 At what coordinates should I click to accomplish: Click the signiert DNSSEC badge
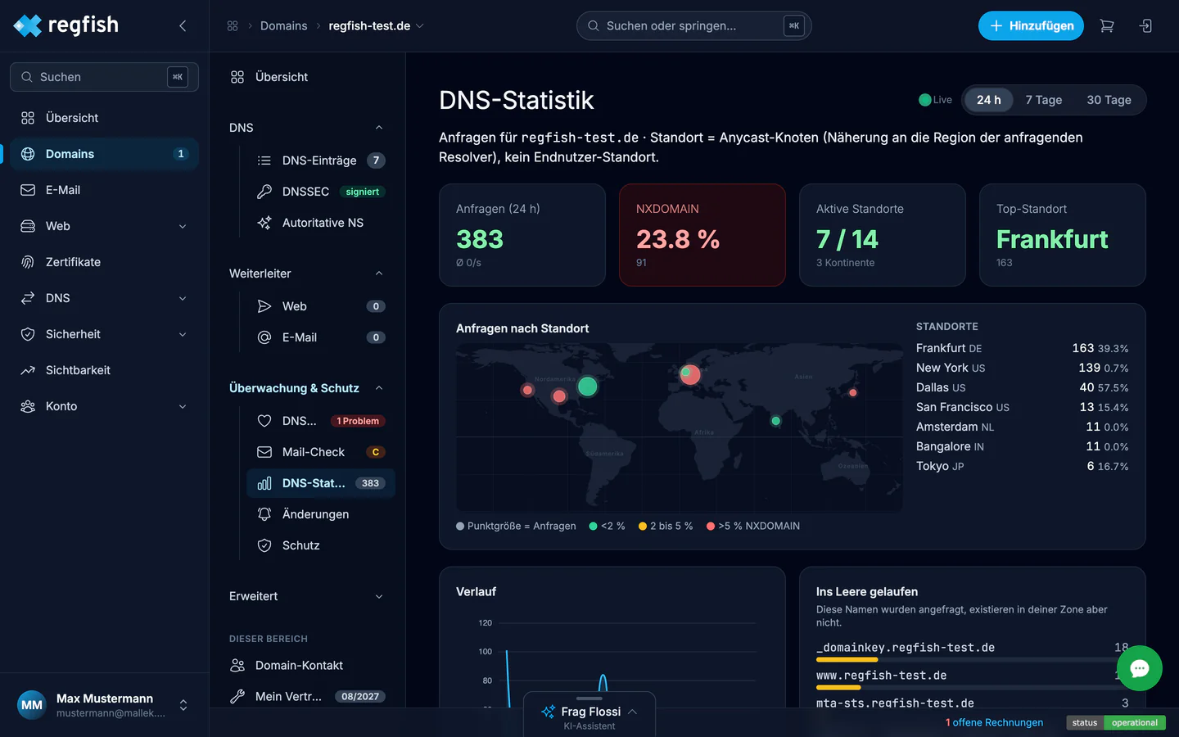click(362, 192)
